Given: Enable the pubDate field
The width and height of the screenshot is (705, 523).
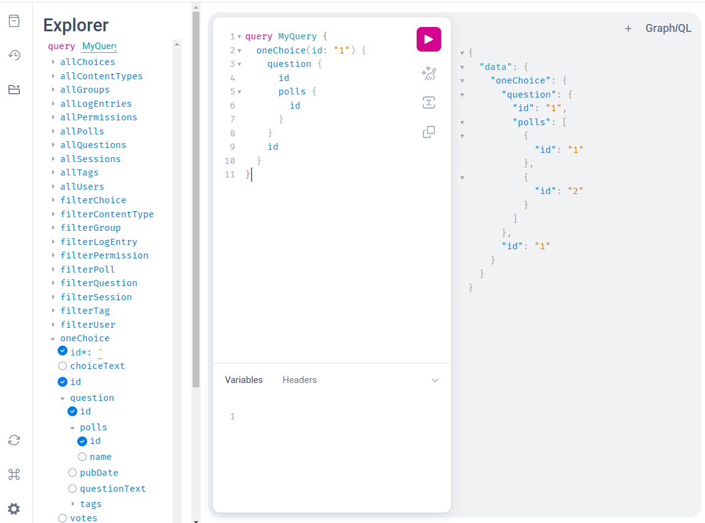Looking at the screenshot, I should (x=72, y=473).
